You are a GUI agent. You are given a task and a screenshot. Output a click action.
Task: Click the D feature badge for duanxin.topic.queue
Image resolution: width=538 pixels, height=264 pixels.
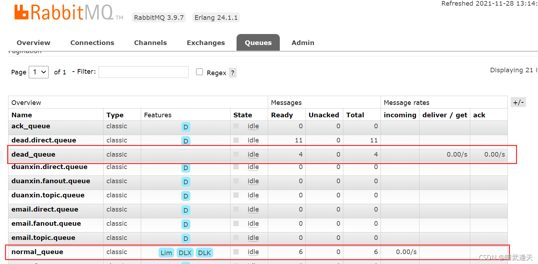(185, 196)
